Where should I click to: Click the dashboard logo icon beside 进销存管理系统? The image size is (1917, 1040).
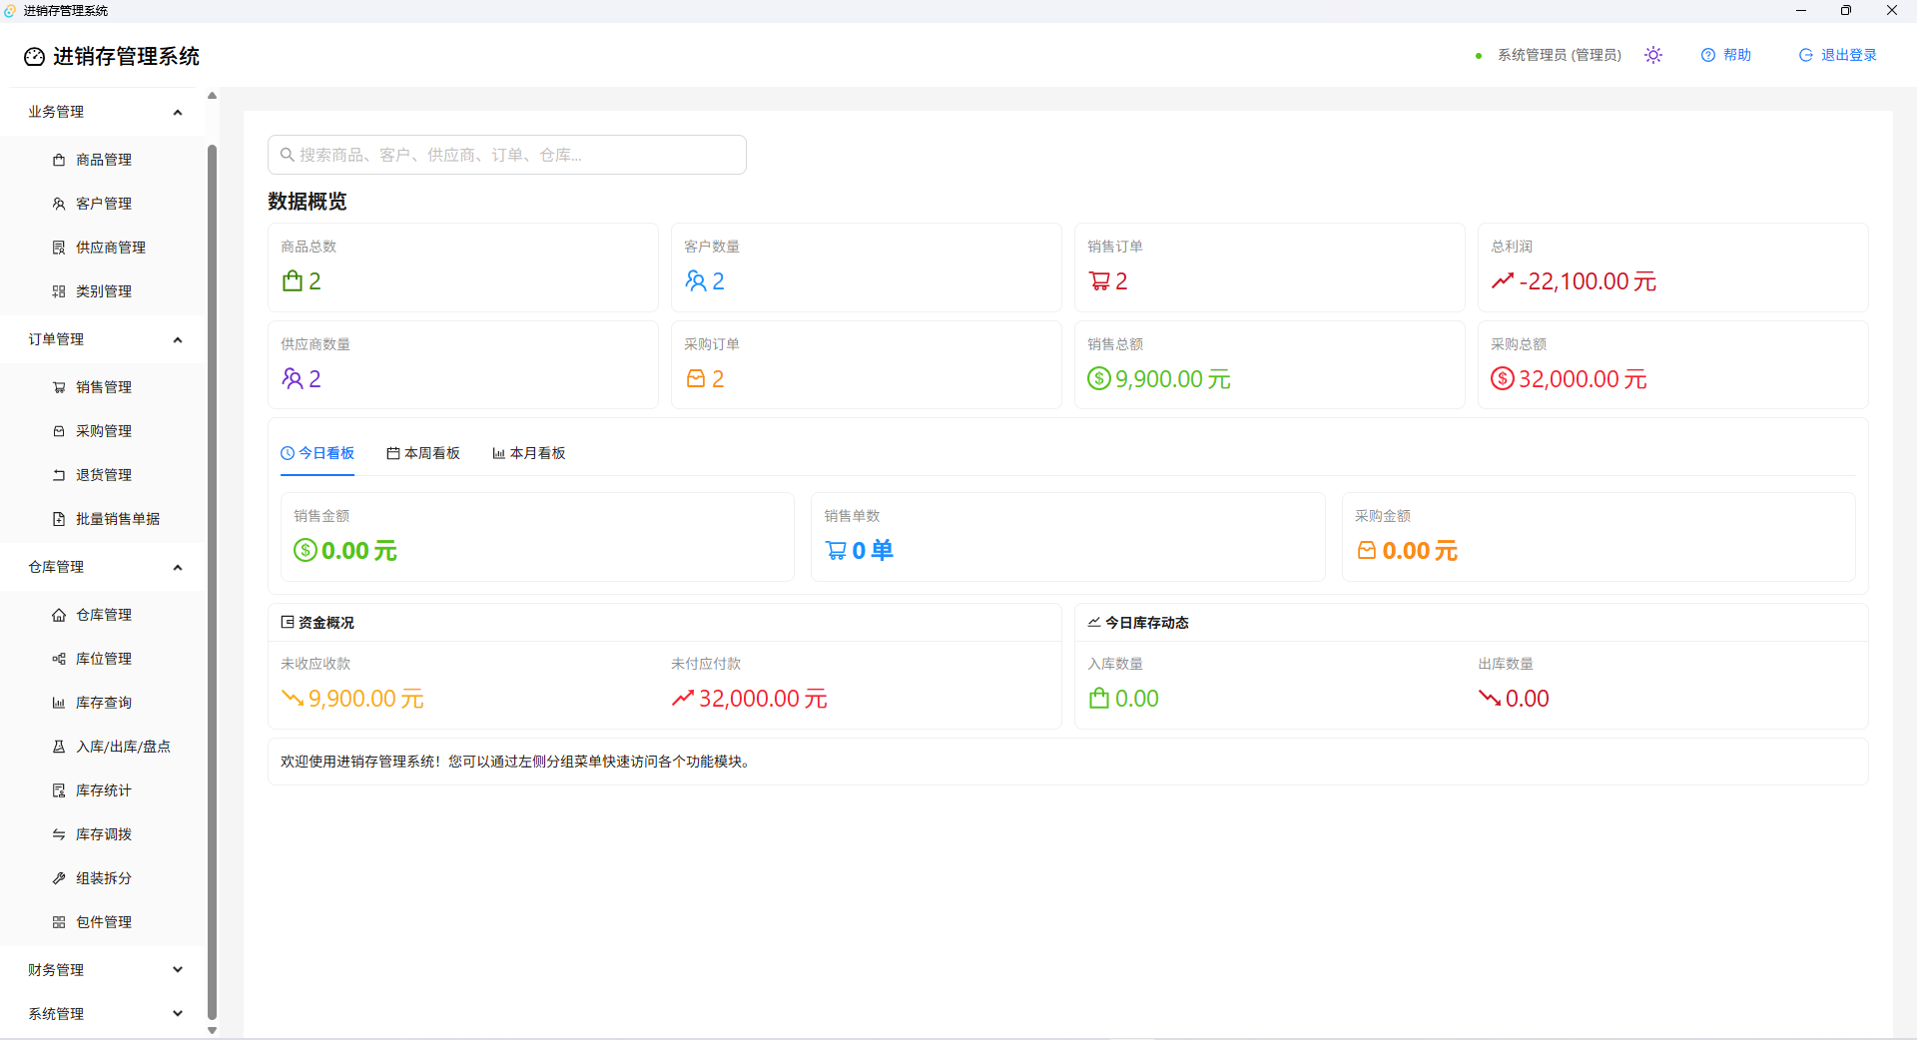pyautogui.click(x=35, y=57)
